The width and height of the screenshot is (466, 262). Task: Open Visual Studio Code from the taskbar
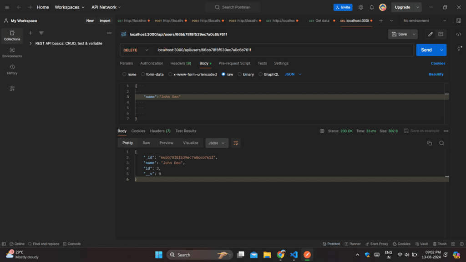294,255
